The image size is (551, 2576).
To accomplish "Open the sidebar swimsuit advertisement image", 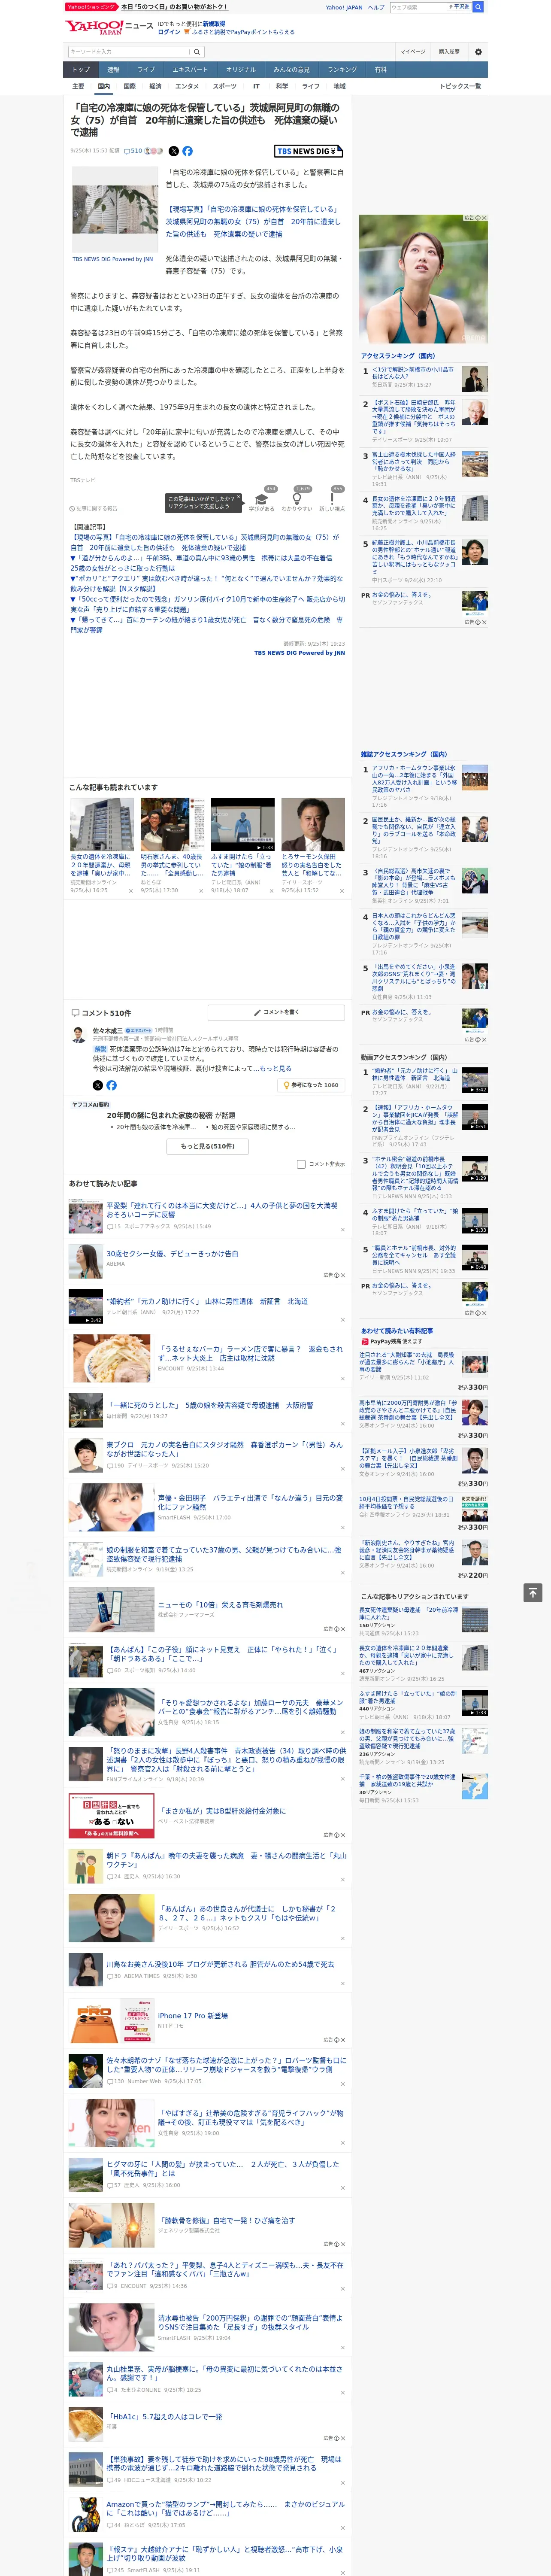I will pyautogui.click(x=424, y=279).
